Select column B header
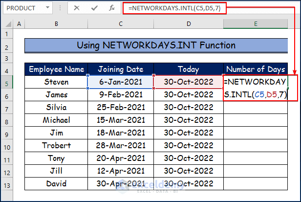The image size is (301, 202). (x=56, y=24)
